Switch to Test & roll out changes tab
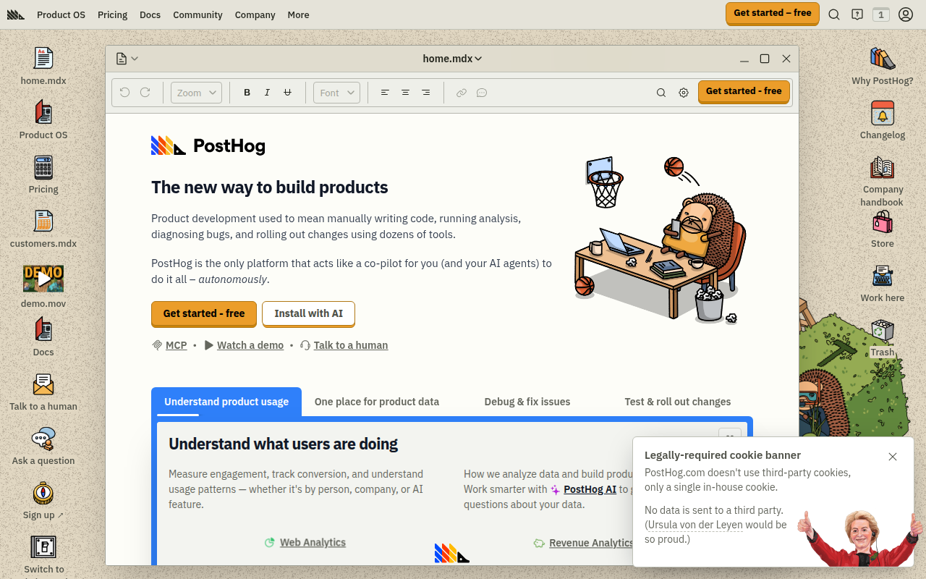 (678, 402)
